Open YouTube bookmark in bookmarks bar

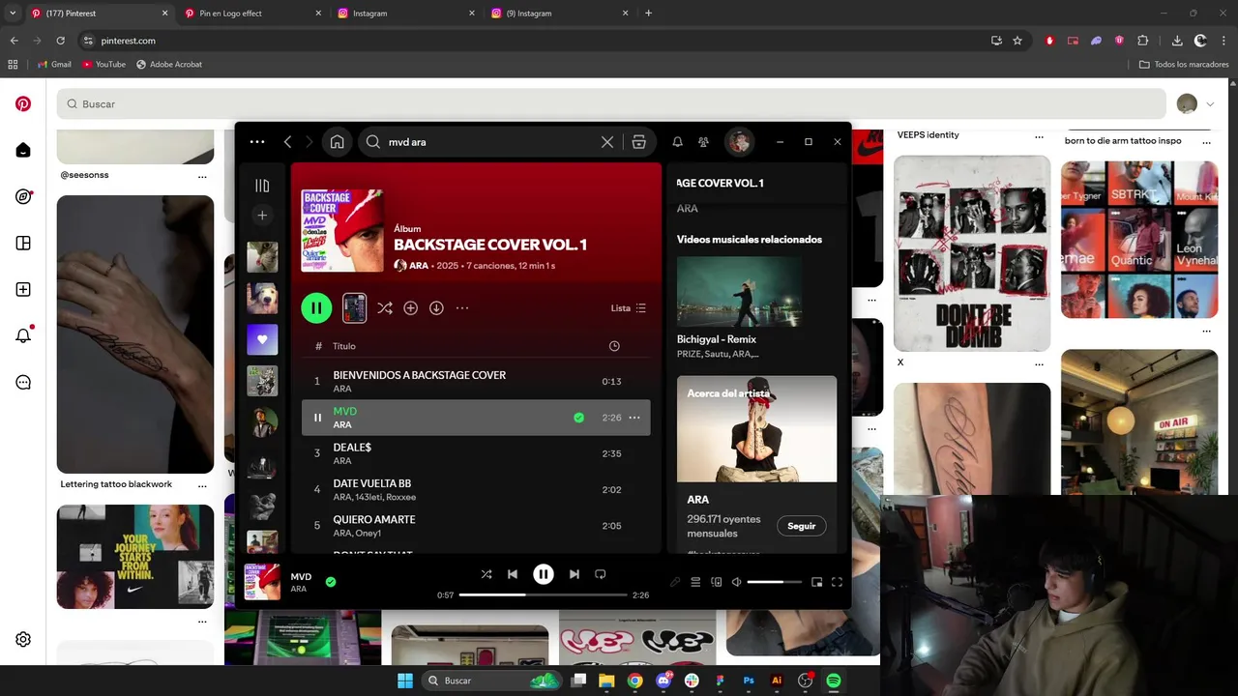click(x=104, y=65)
